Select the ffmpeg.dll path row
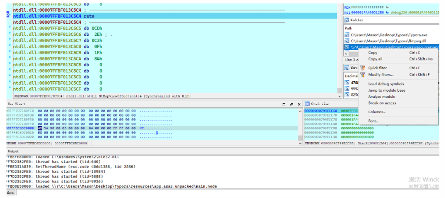The image size is (445, 198). (x=392, y=41)
